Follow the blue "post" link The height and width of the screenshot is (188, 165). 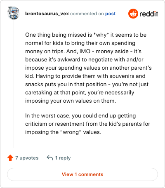point(111,14)
